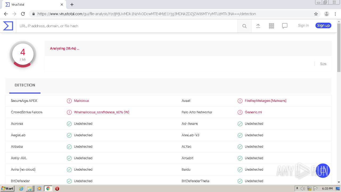This screenshot has width=341, height=192.
Task: Open the apps grid icon
Action: [271, 26]
